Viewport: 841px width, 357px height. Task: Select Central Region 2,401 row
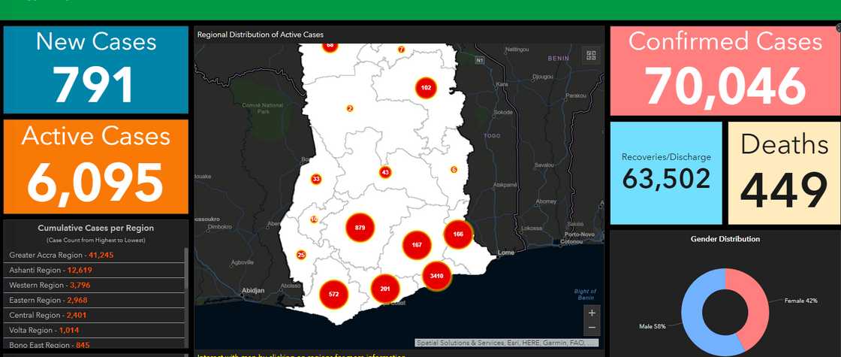[x=94, y=315]
